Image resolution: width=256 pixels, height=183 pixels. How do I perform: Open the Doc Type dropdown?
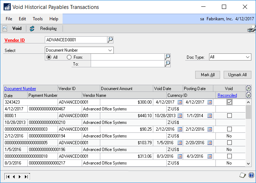[x=247, y=57]
